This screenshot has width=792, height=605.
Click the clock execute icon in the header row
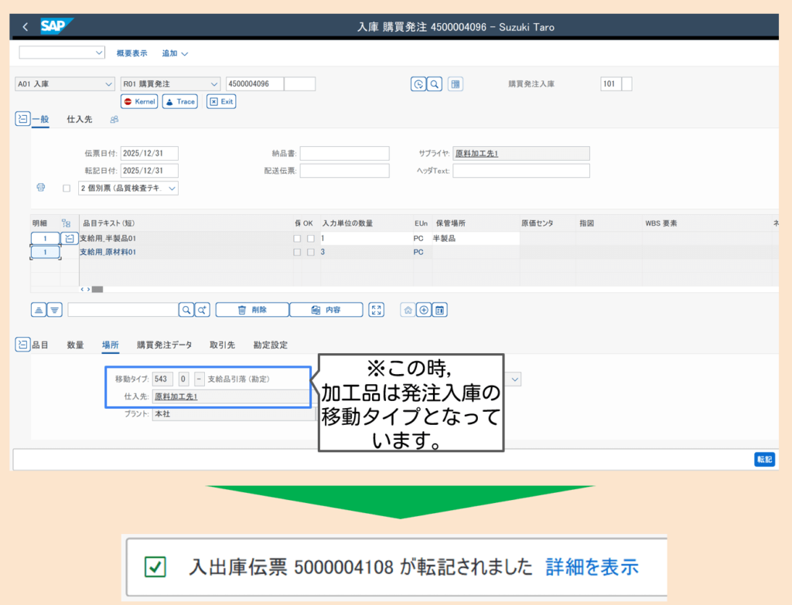click(418, 84)
